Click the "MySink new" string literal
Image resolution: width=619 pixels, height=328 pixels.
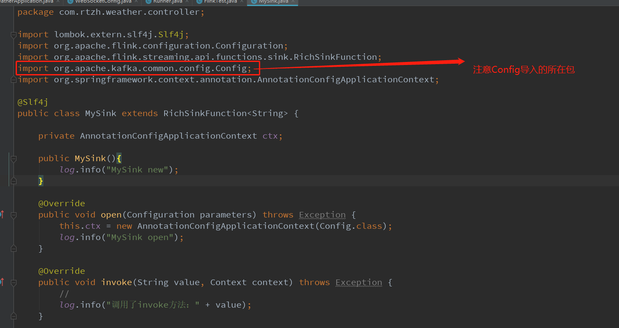(137, 170)
